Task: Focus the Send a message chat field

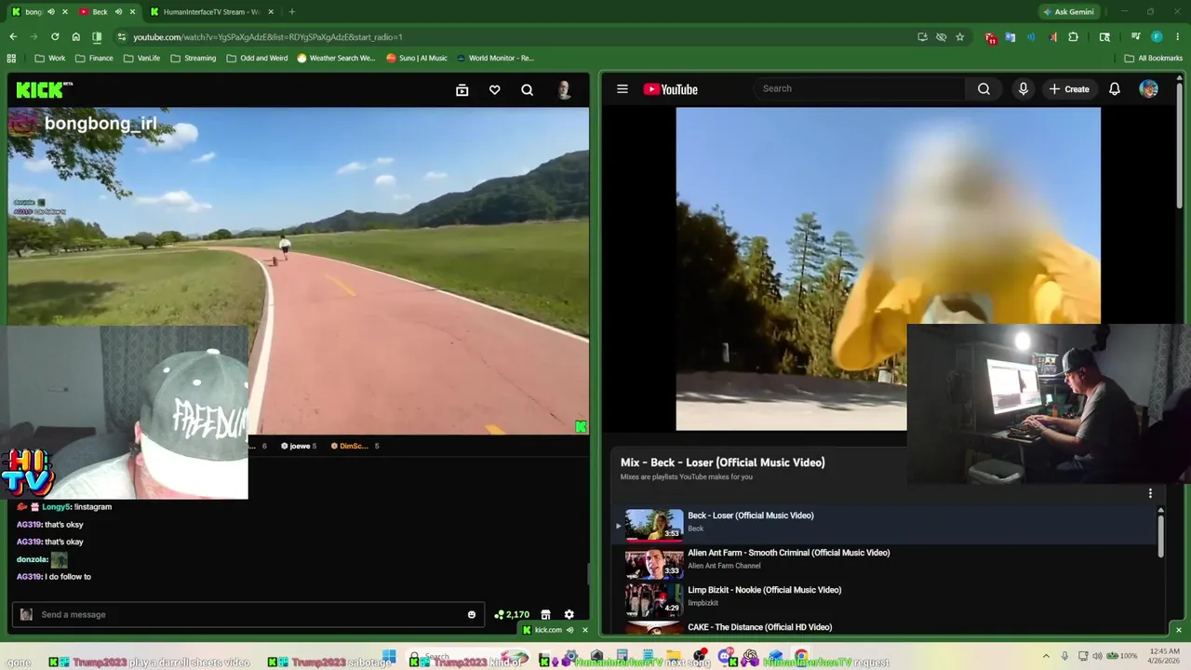Action: pos(248,614)
